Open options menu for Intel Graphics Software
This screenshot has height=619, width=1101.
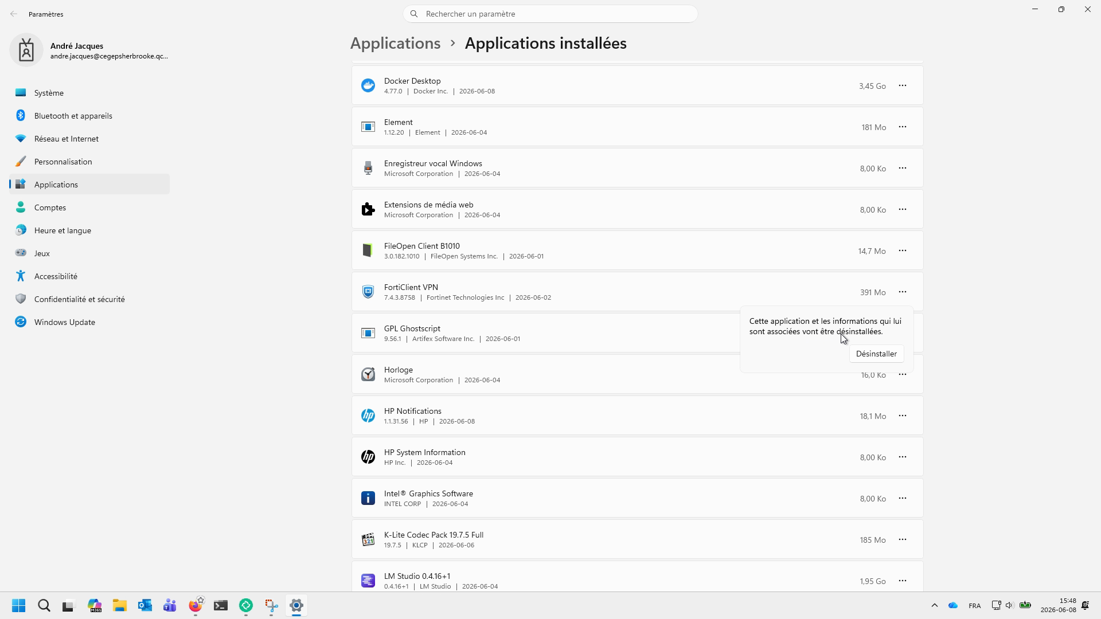click(903, 498)
